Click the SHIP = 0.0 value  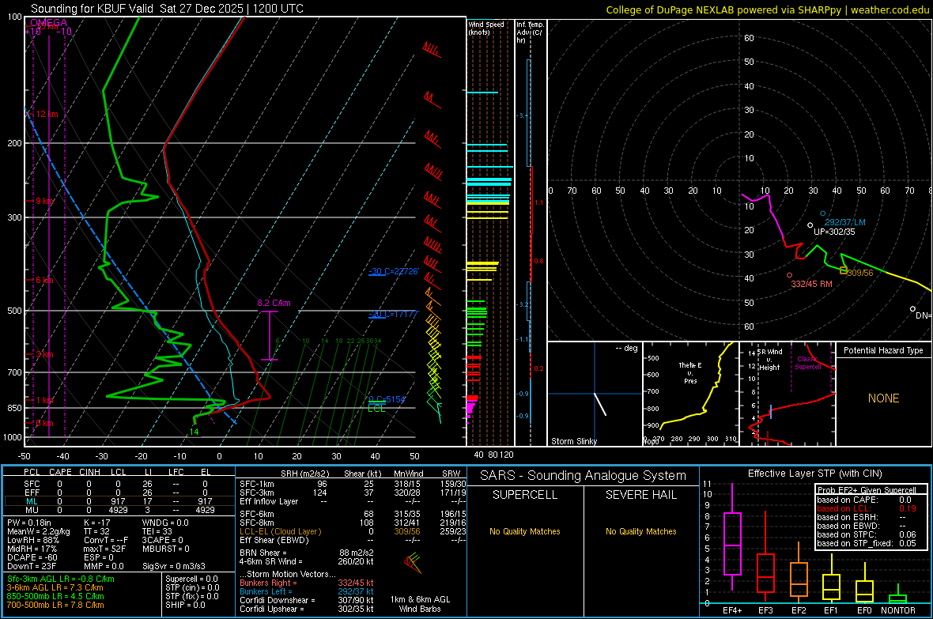tap(185, 605)
